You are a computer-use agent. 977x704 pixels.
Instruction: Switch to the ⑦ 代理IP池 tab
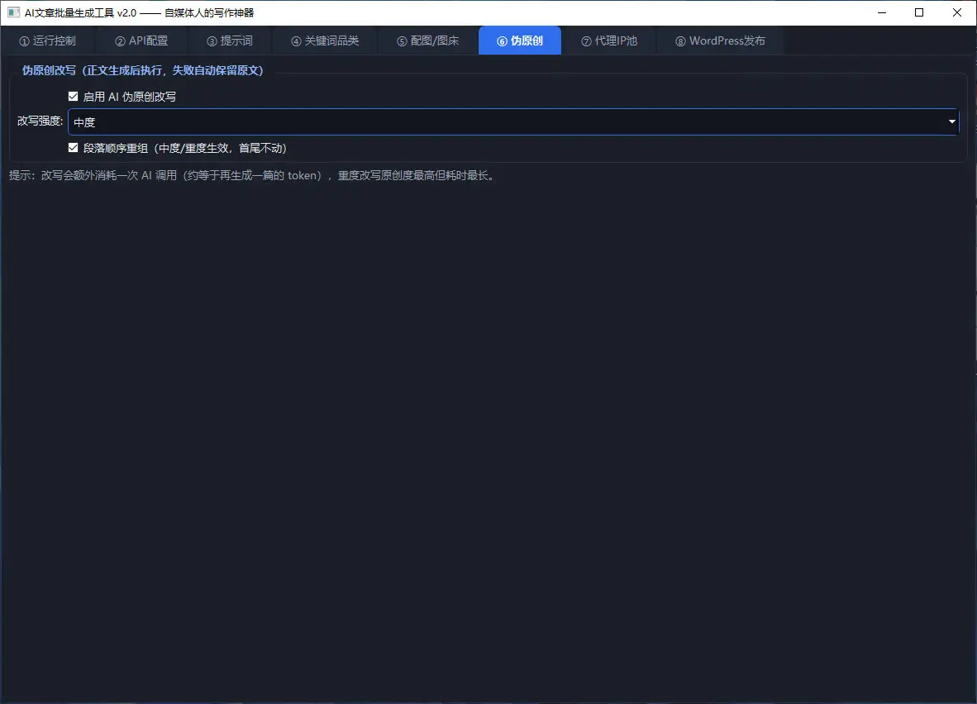click(608, 40)
